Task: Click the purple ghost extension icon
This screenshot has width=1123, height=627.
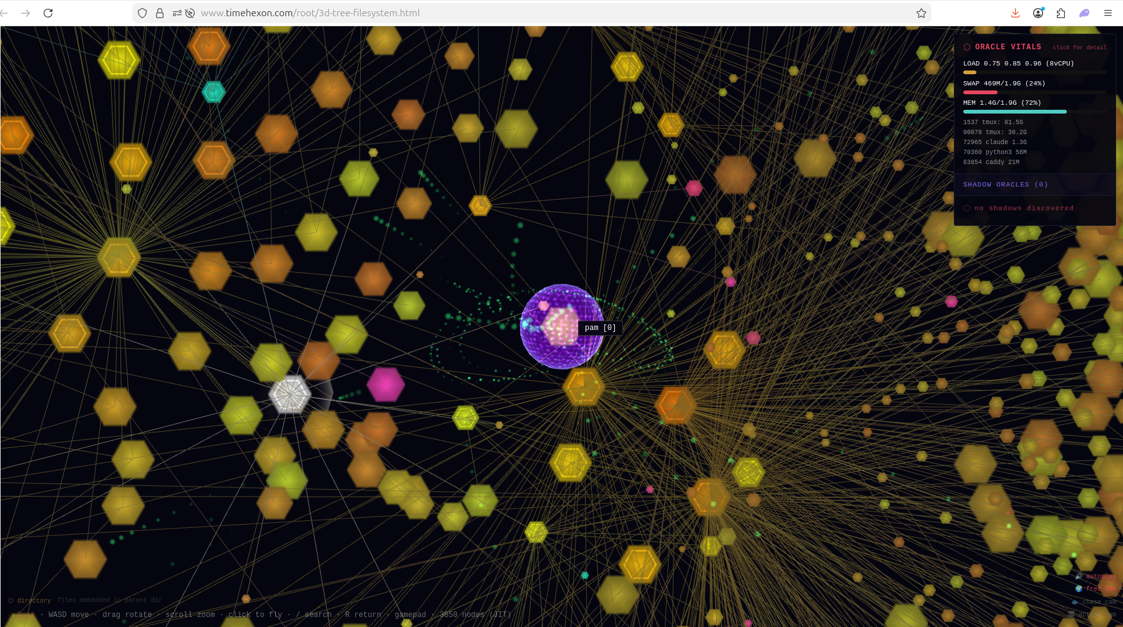Action: (x=1084, y=13)
